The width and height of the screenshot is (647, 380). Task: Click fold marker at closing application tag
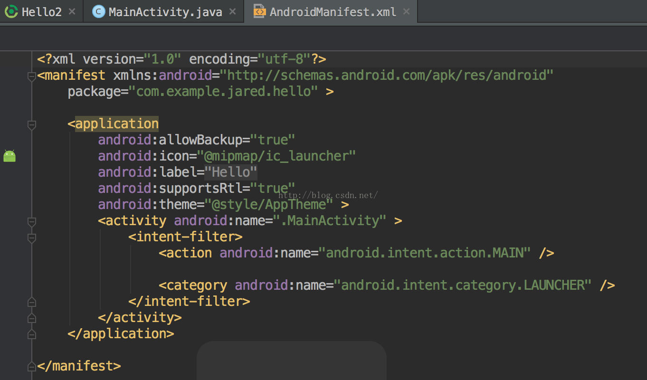point(32,334)
